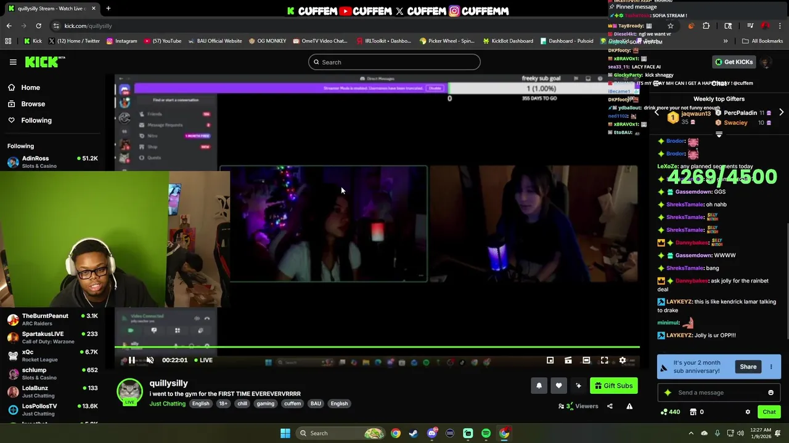Open TheBurntPeanut channel in sidebar

click(52, 319)
